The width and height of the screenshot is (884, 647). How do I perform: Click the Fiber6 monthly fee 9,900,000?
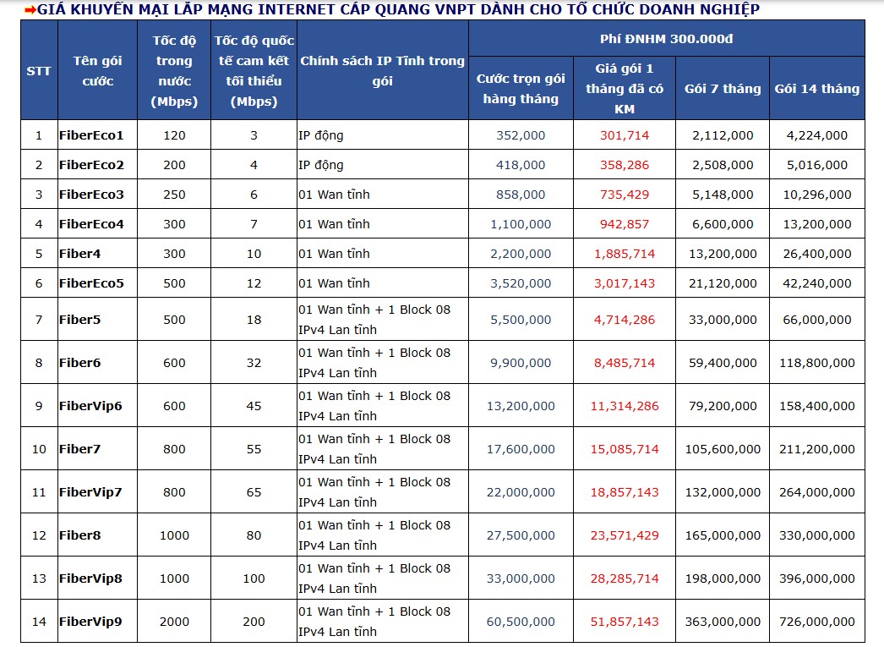521,363
